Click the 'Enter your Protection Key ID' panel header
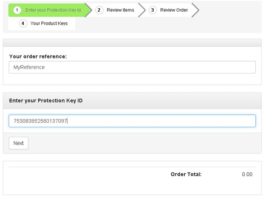The height and width of the screenshot is (198, 264). click(46, 101)
